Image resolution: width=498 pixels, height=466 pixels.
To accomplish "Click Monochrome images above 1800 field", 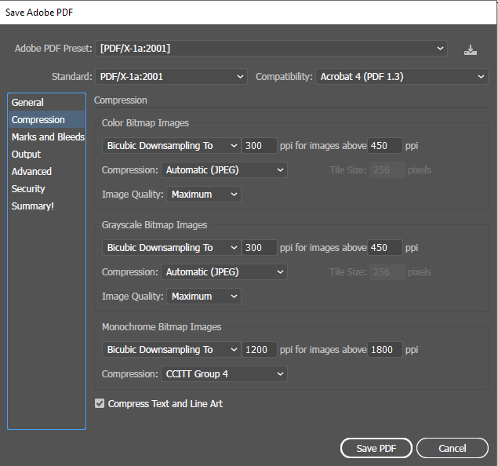I will tap(385, 350).
